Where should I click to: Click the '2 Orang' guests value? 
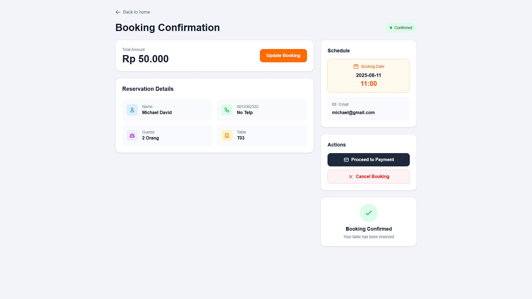point(150,138)
